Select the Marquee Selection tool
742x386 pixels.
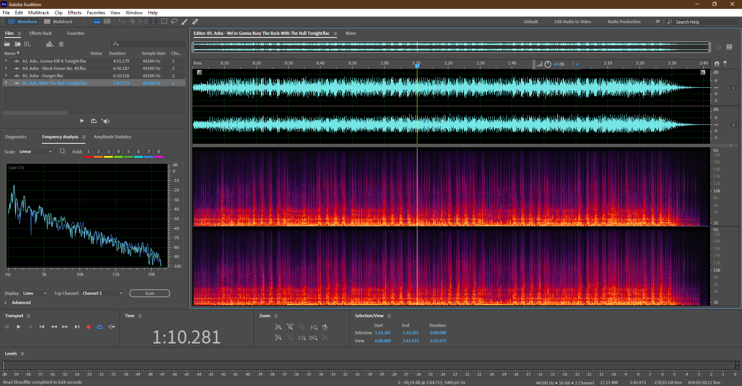pyautogui.click(x=164, y=22)
